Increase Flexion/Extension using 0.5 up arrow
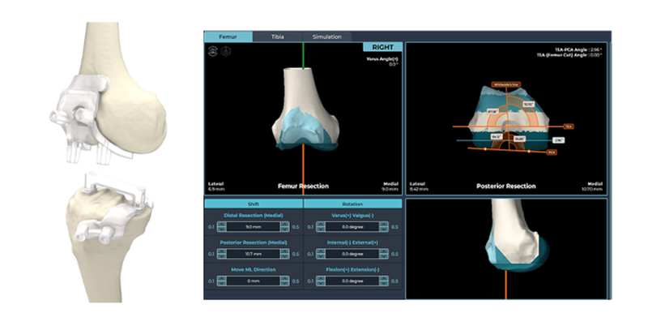 [x=386, y=277]
